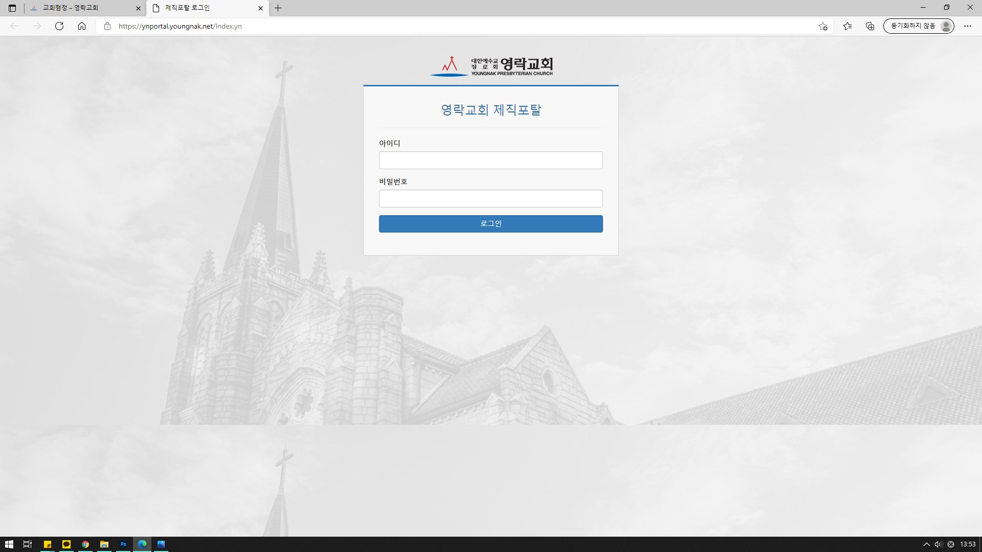The height and width of the screenshot is (552, 982).
Task: Open Task View on the taskbar
Action: pyautogui.click(x=27, y=544)
